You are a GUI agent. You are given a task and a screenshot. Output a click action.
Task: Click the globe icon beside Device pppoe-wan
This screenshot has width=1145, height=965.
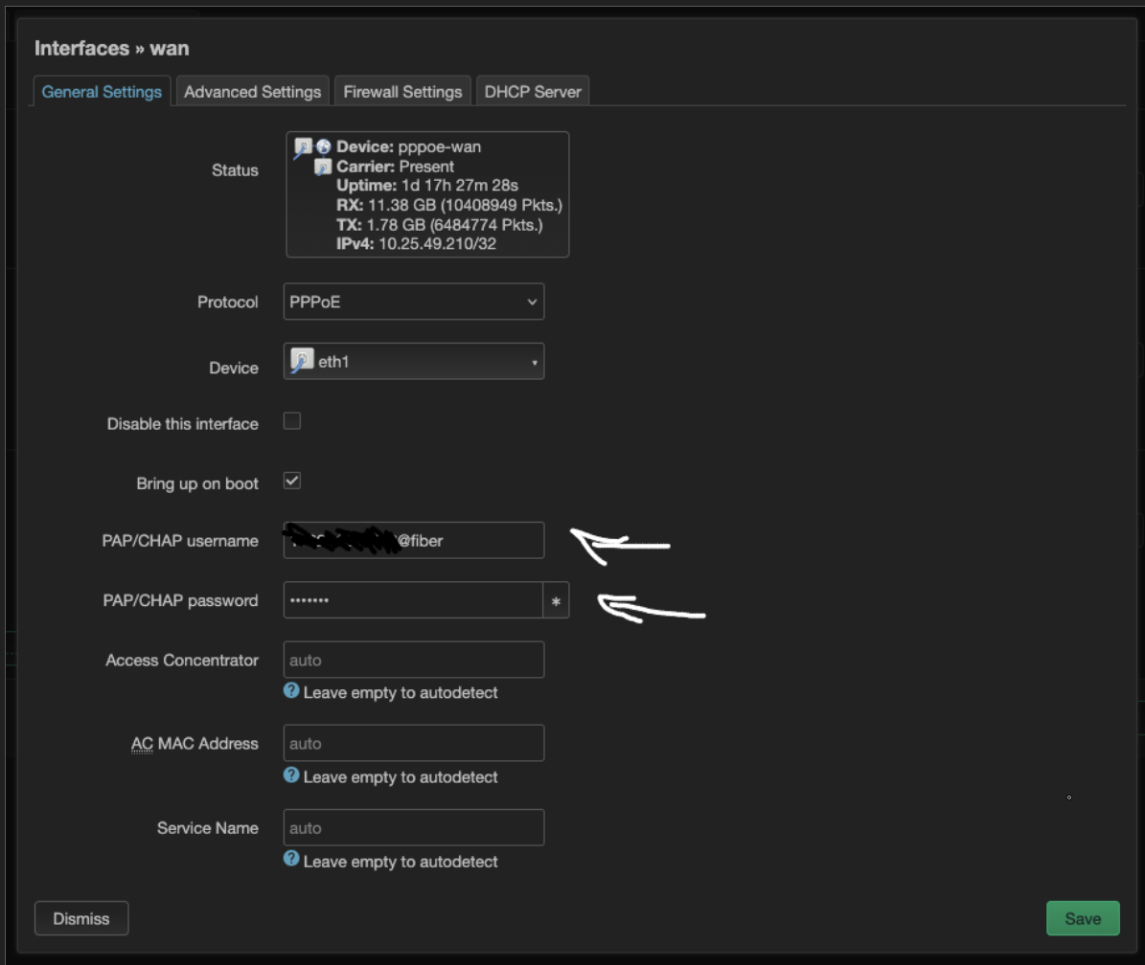324,146
